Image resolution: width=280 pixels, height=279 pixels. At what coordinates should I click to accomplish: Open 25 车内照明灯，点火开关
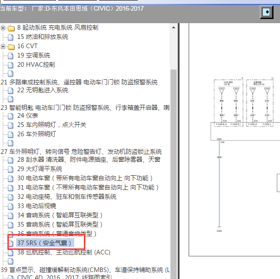(x=51, y=125)
